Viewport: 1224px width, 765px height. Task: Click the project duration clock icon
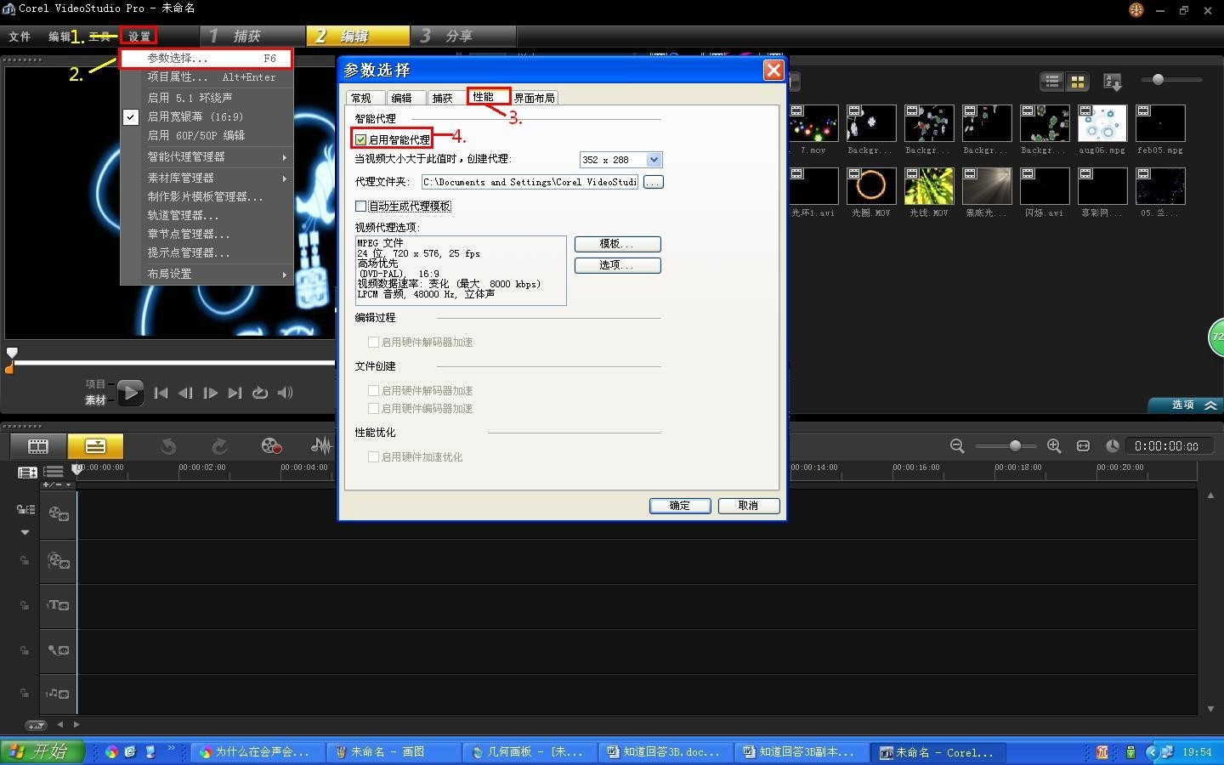(x=1112, y=445)
